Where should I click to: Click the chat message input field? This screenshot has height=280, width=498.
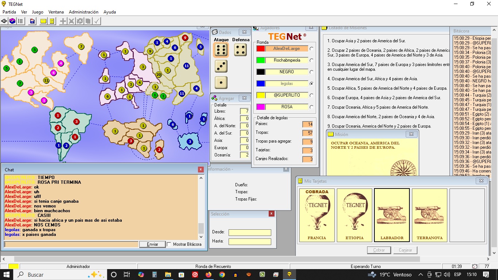coord(71,244)
